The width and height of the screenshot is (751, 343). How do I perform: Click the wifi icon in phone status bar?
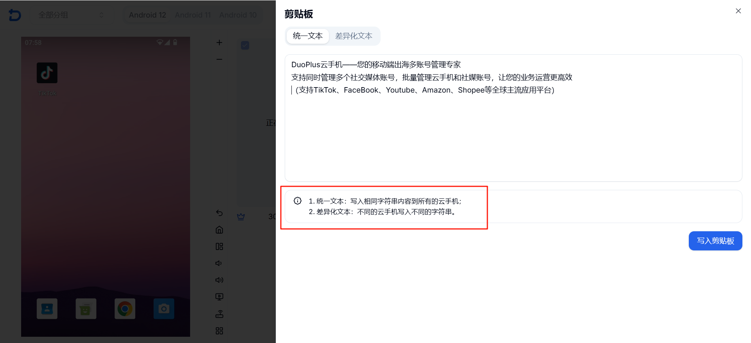[160, 42]
